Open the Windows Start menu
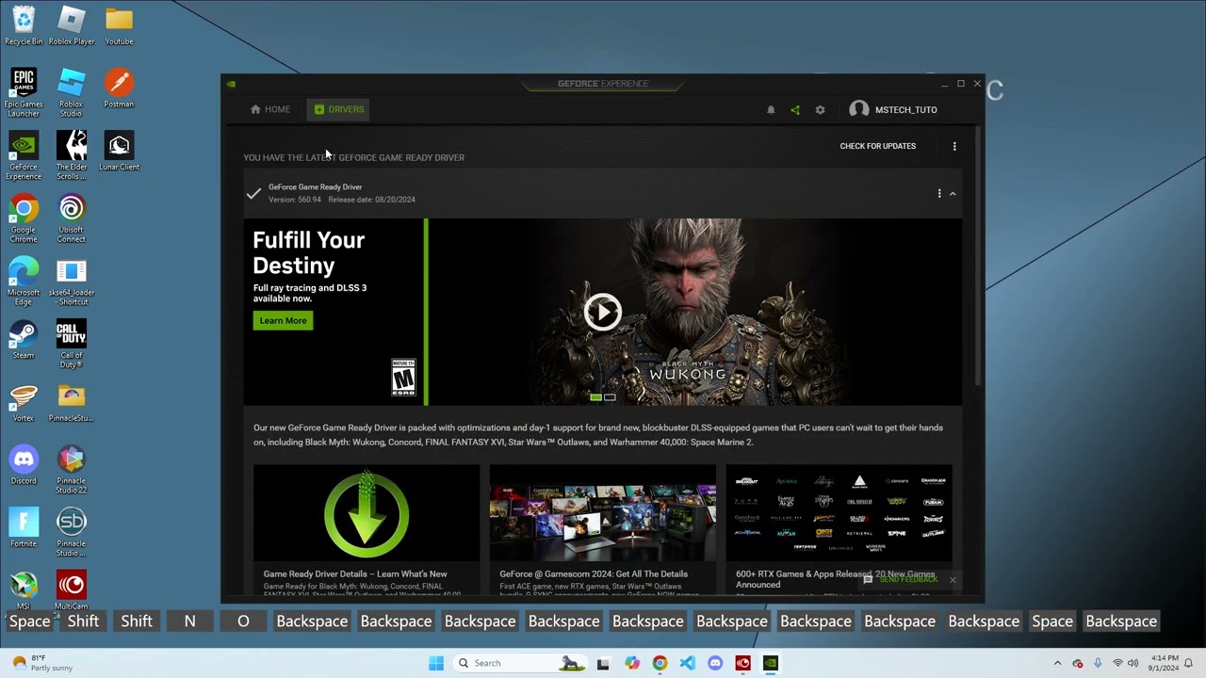The image size is (1206, 678). click(436, 663)
